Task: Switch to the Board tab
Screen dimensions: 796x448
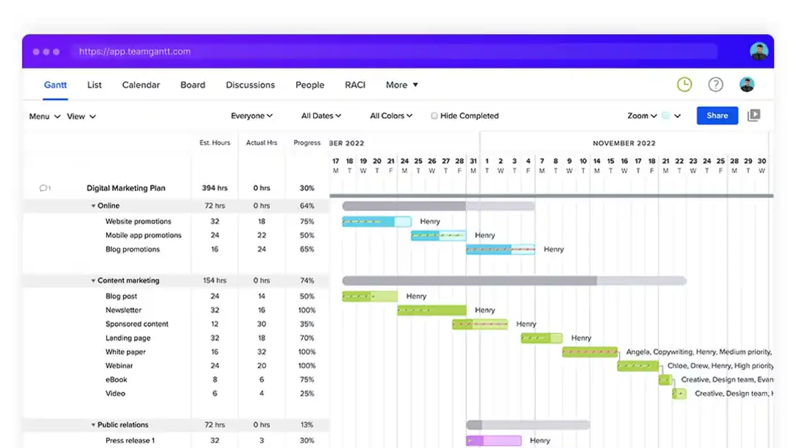Action: coord(193,85)
